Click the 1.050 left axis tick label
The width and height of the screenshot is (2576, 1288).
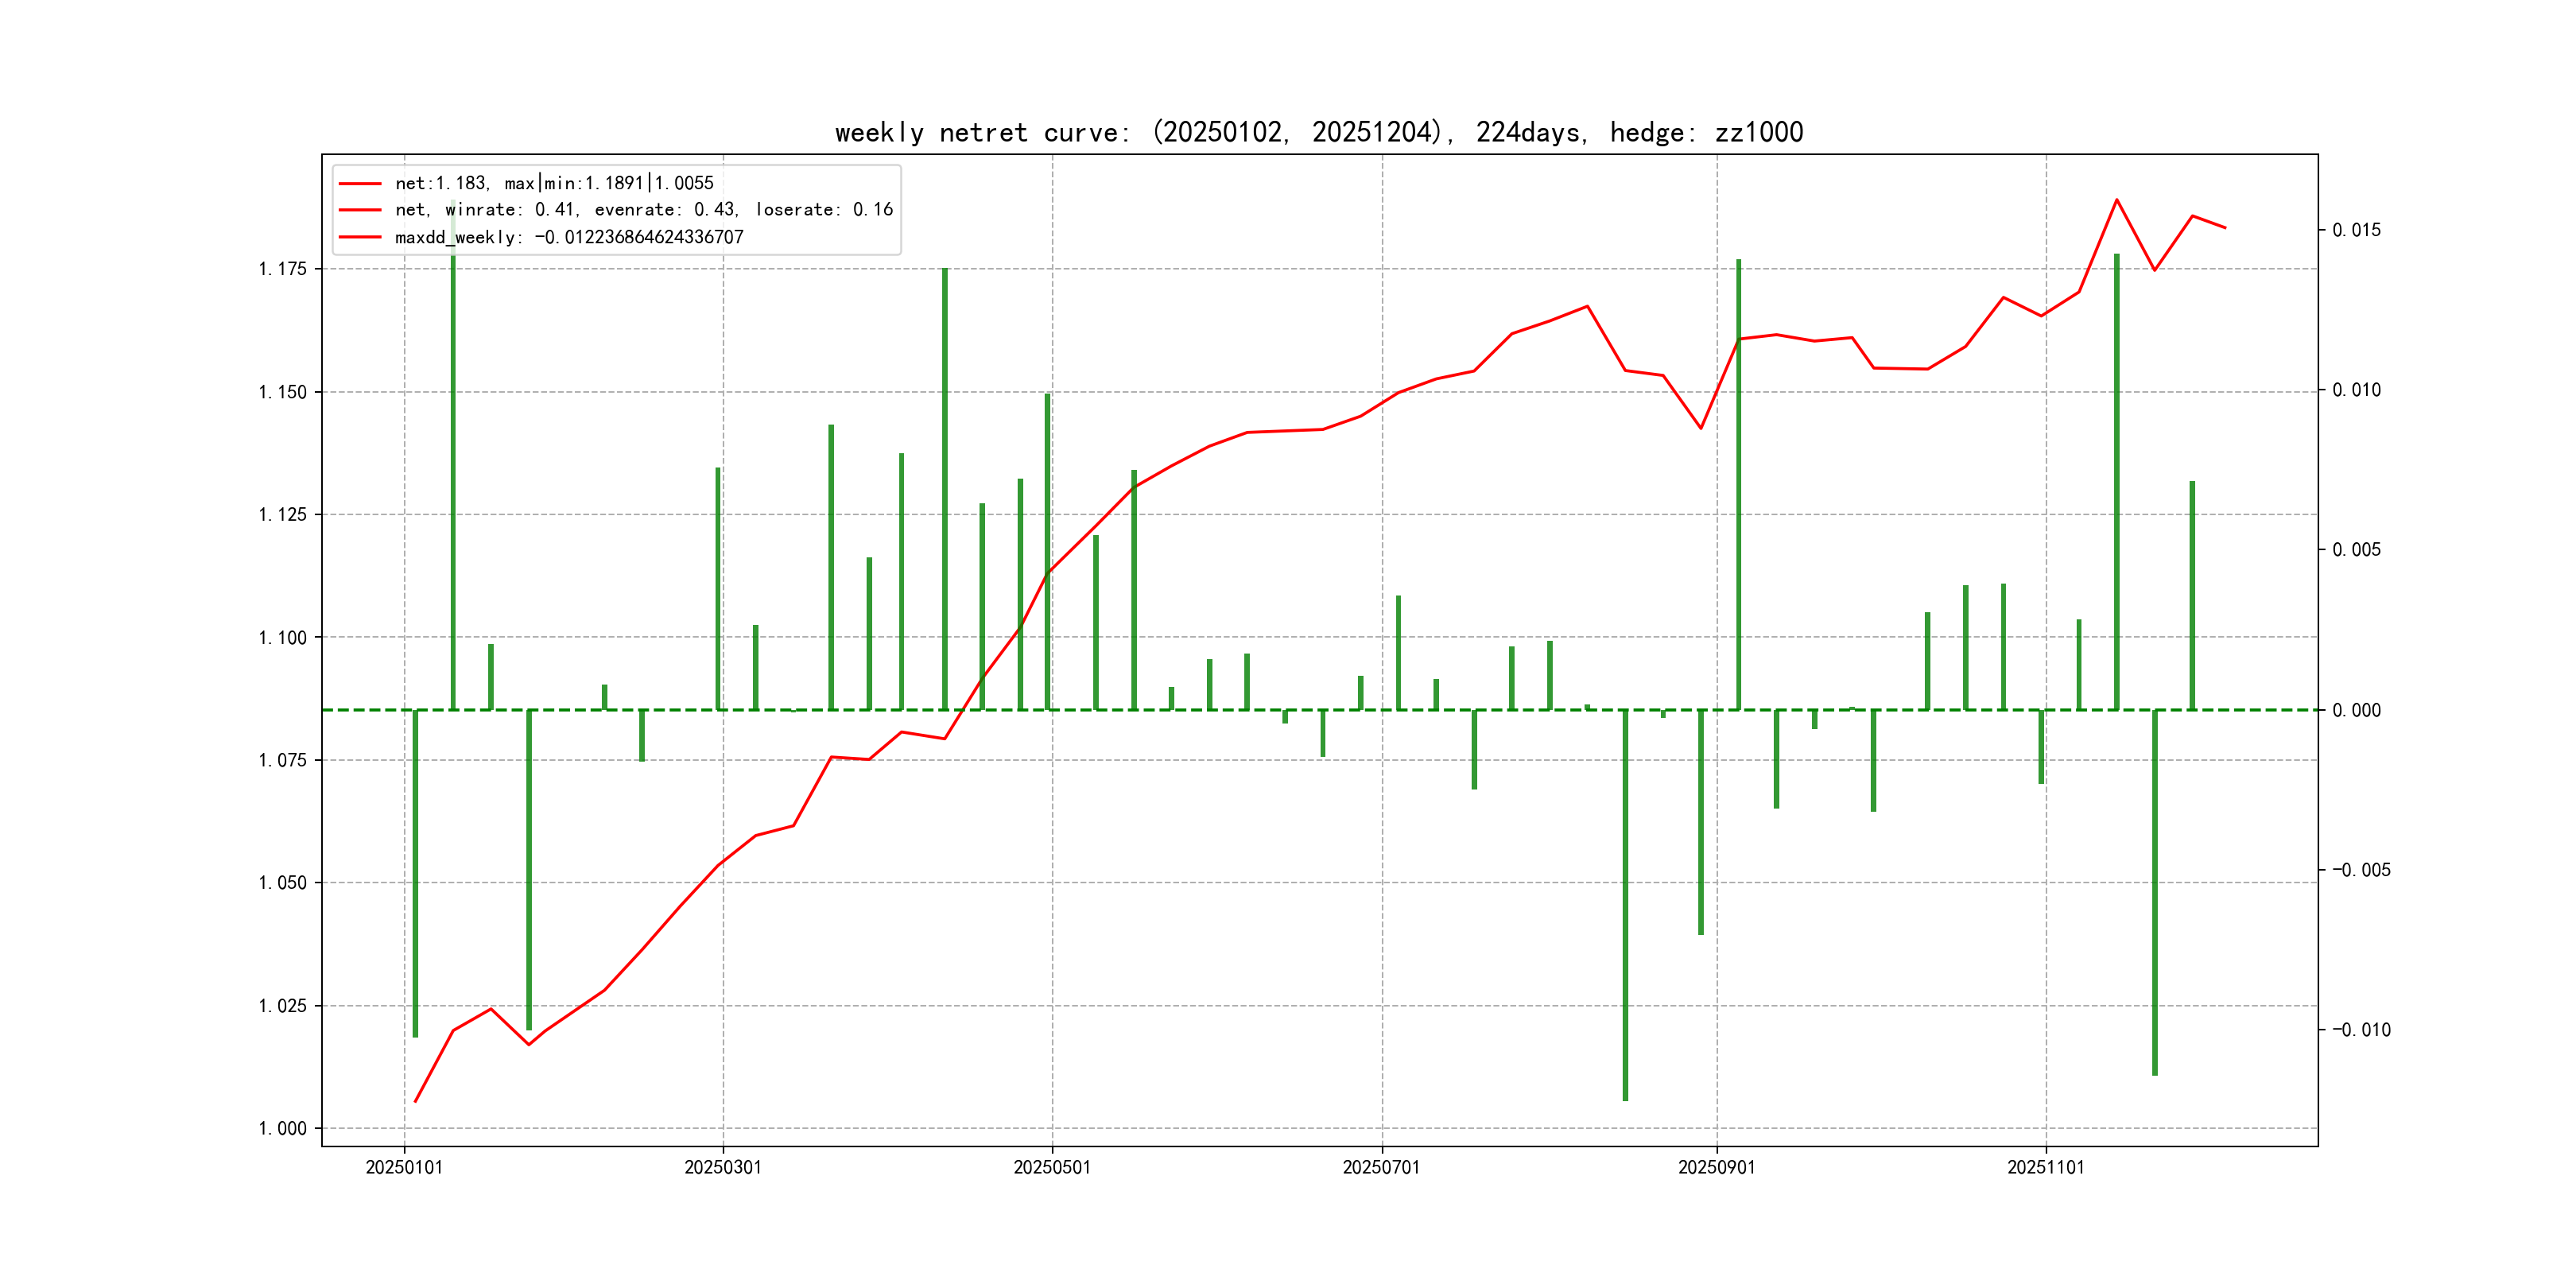[x=283, y=883]
